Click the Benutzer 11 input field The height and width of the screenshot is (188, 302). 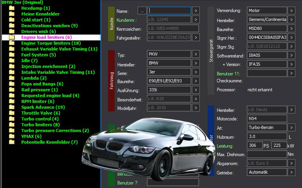click(x=267, y=73)
